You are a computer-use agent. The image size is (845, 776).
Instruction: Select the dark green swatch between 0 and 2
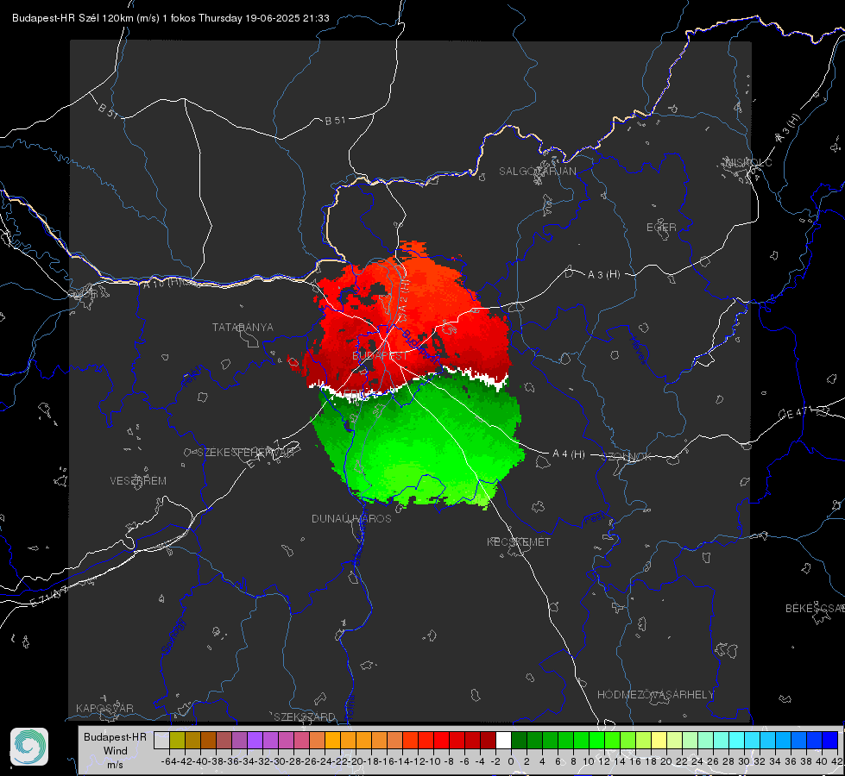click(x=519, y=740)
